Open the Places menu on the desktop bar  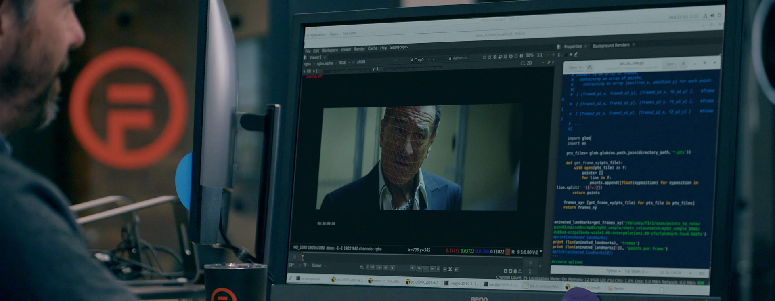click(334, 34)
